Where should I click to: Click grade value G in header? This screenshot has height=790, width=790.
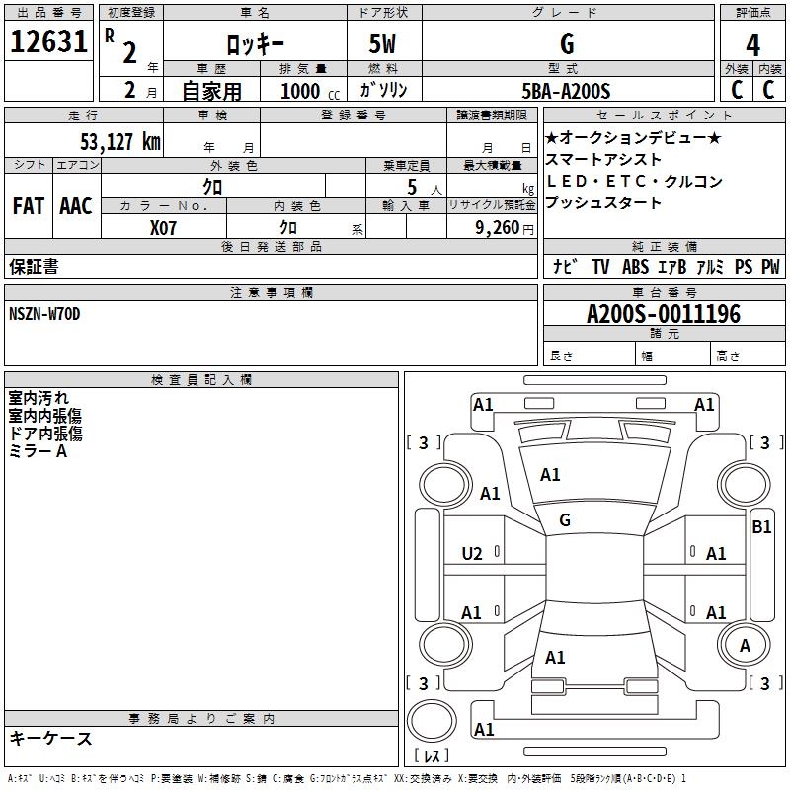[x=567, y=43]
